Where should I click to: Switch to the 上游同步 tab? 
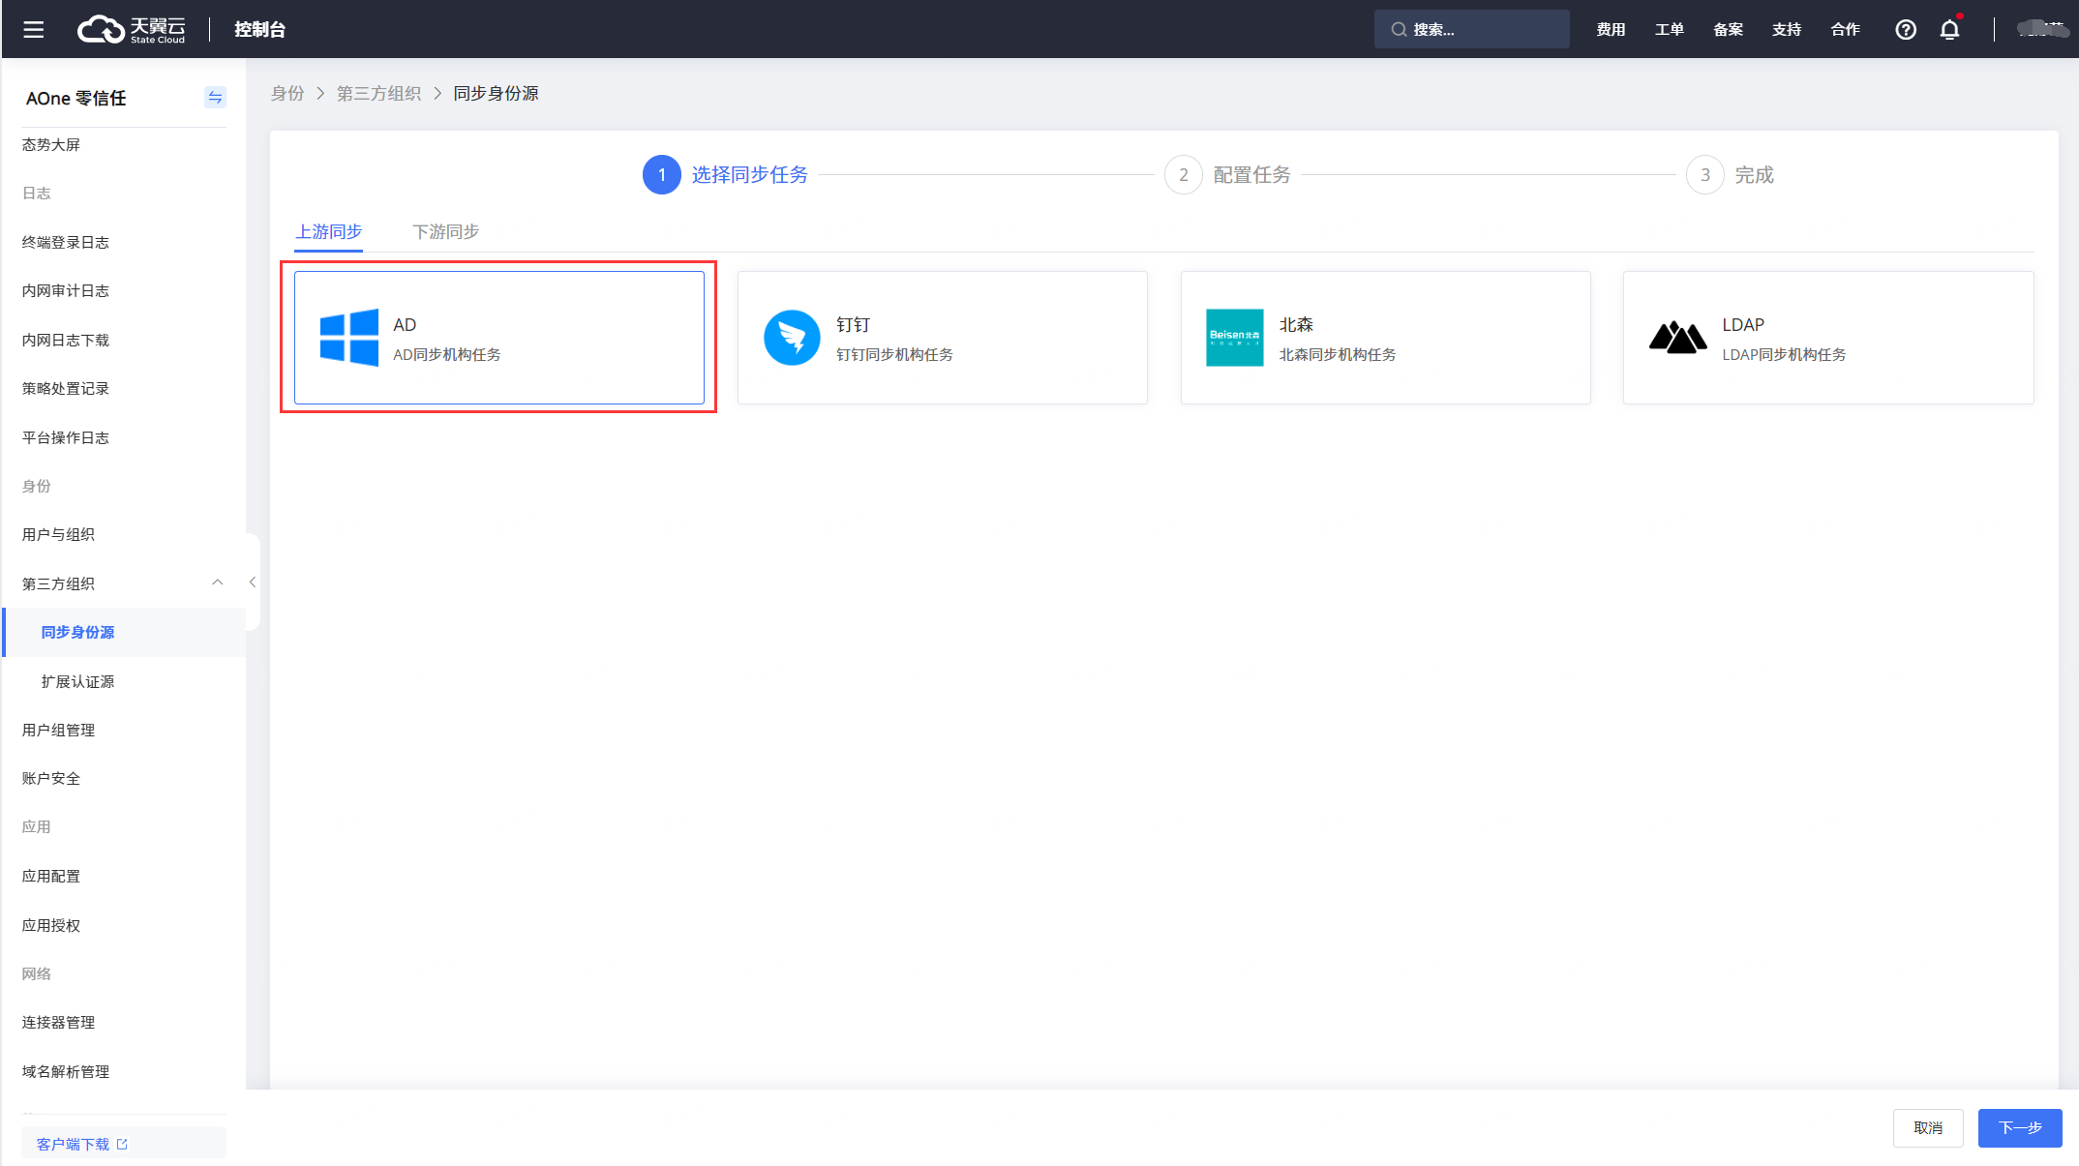pos(329,232)
